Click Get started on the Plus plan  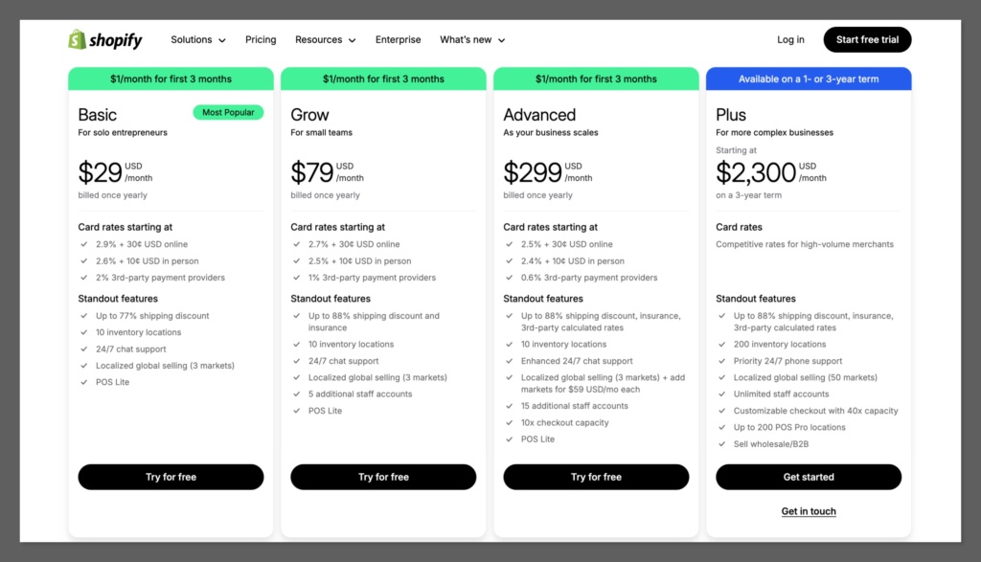[808, 477]
